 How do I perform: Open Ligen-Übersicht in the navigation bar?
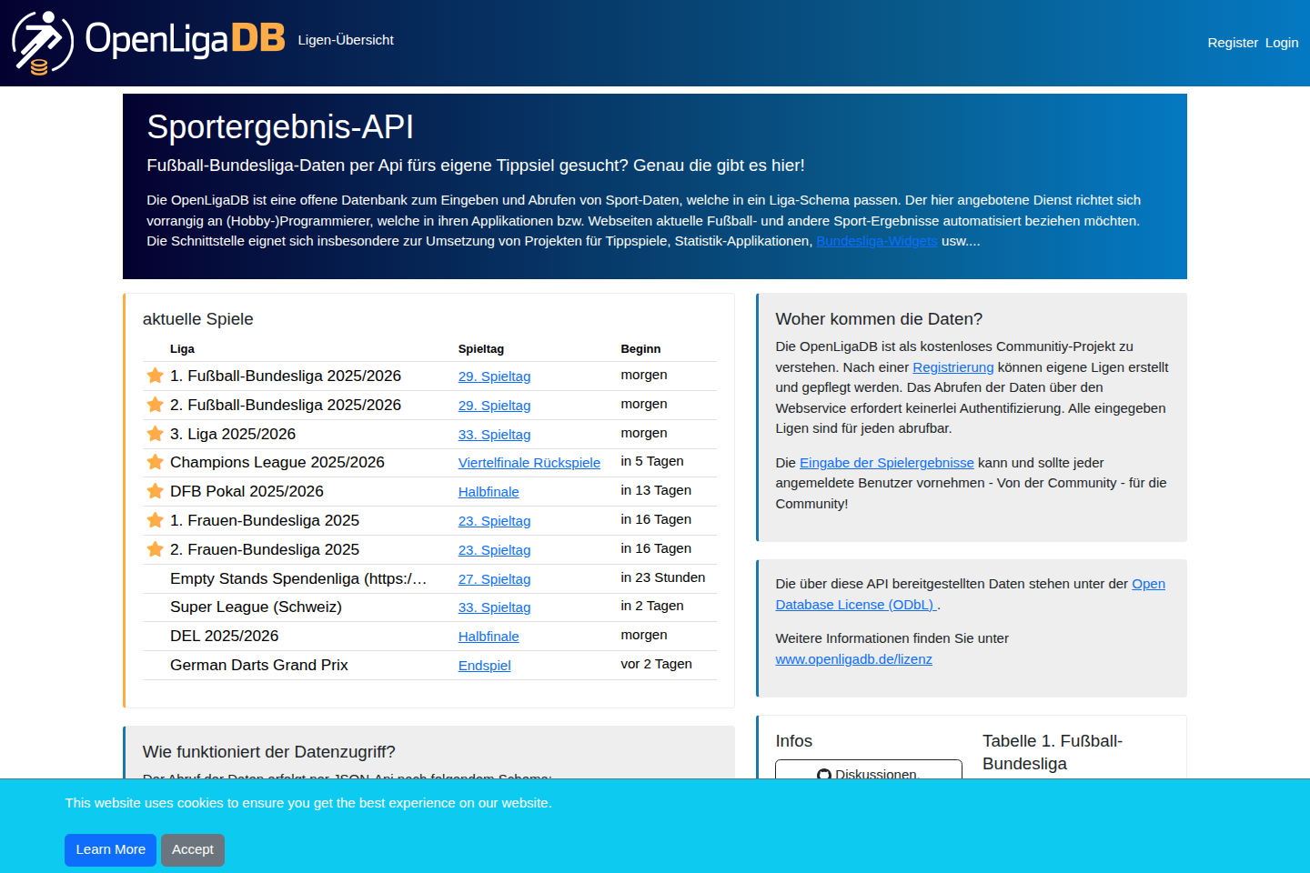346,40
